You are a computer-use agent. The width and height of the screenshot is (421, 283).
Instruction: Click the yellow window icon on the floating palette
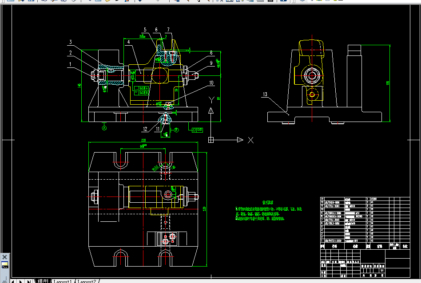[5, 265]
